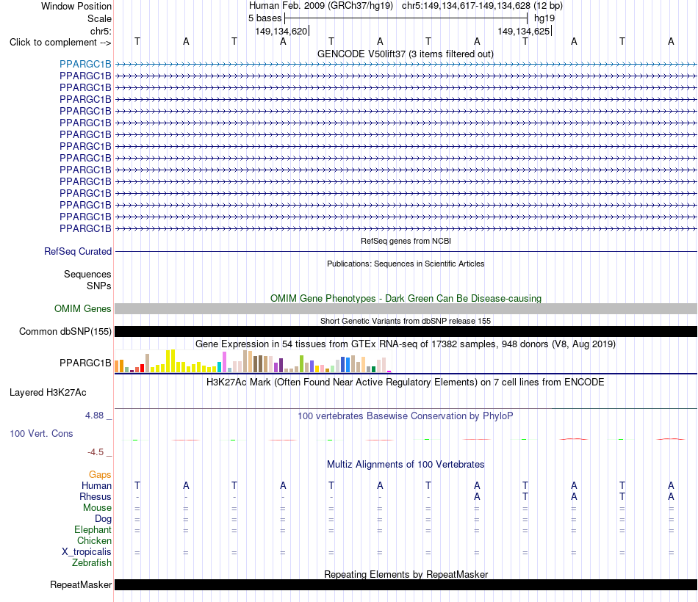Click the Sequences track label
Viewport: 698px width, 602px height.
(x=87, y=274)
